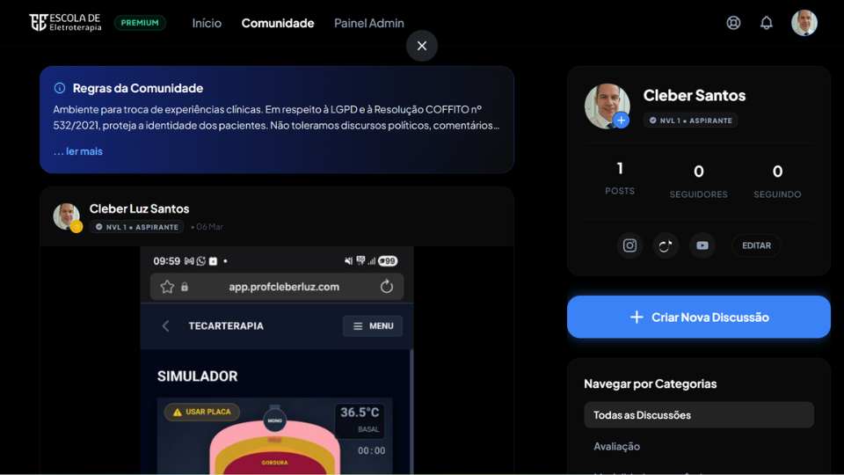Image resolution: width=844 pixels, height=475 pixels.
Task: Switch to the Comunidade tab
Action: tap(278, 23)
